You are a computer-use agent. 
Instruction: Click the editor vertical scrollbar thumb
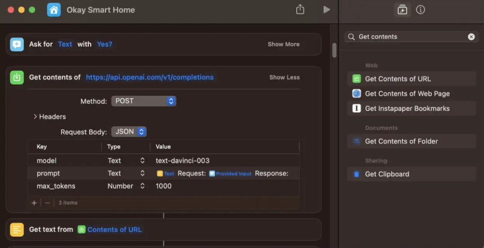(334, 50)
